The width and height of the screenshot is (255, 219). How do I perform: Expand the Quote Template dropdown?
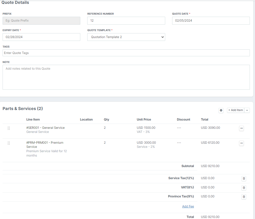click(126, 37)
